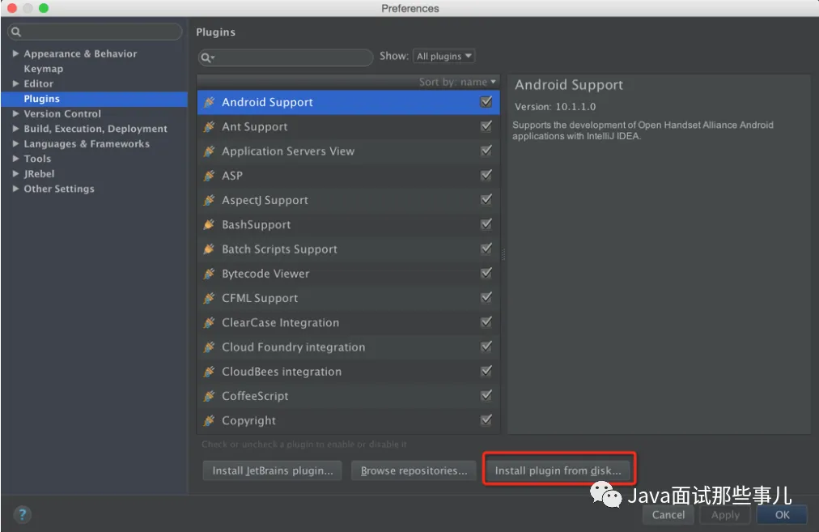819x532 pixels.
Task: Select Plugins in settings tree
Action: pos(42,99)
